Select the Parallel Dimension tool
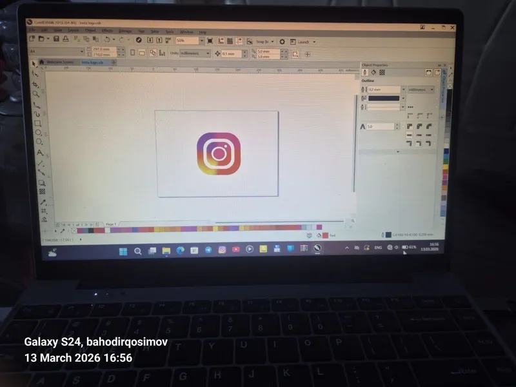The image size is (516, 387). coord(41,163)
